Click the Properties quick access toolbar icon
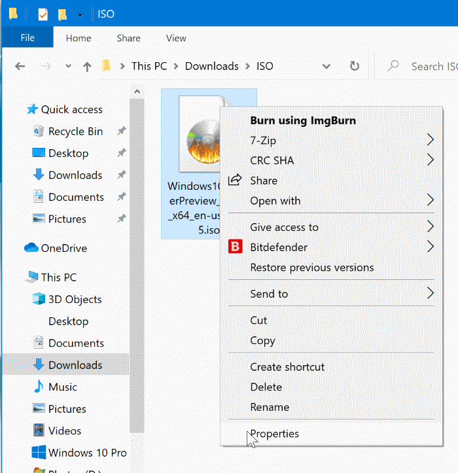The width and height of the screenshot is (458, 473). [43, 14]
